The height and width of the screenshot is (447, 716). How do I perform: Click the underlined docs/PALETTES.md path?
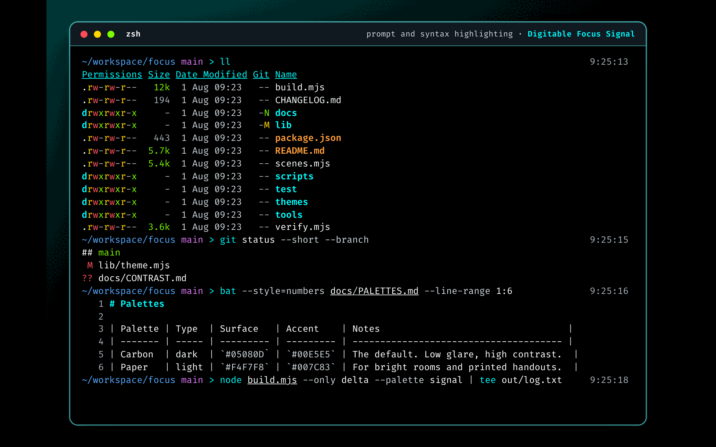[x=374, y=291]
